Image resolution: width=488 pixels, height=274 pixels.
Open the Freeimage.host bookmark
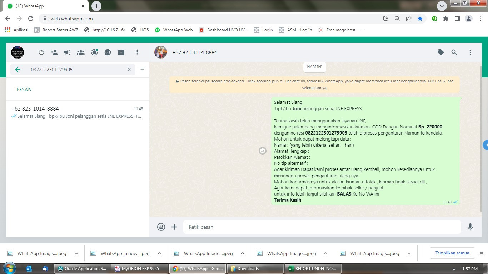click(x=341, y=30)
